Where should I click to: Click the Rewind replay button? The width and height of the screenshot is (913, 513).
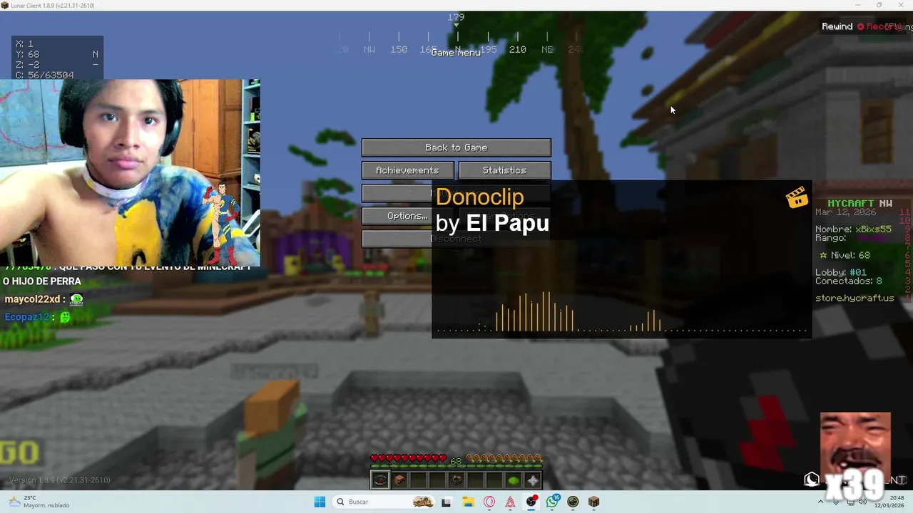click(x=837, y=26)
